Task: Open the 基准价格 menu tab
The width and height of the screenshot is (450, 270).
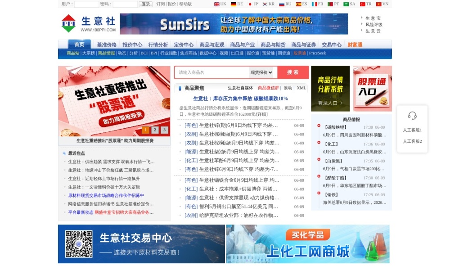Action: coord(107,45)
